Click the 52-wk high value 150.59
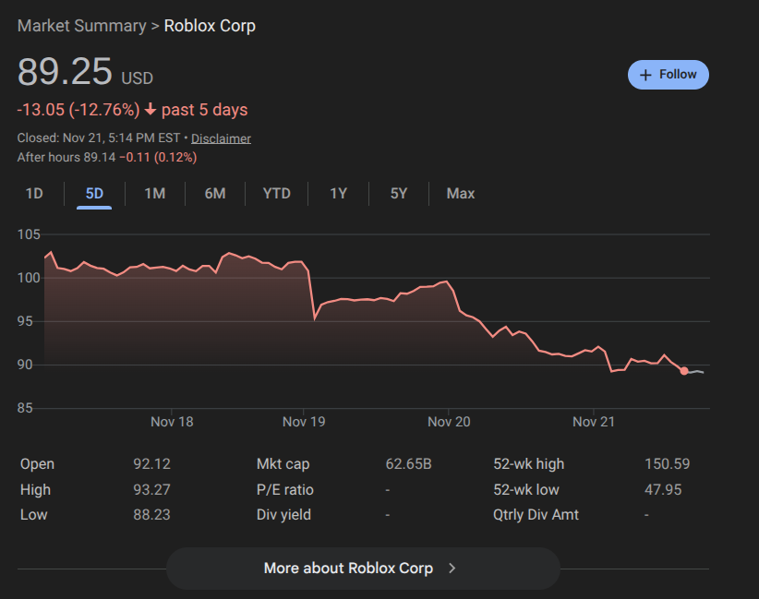 point(667,464)
